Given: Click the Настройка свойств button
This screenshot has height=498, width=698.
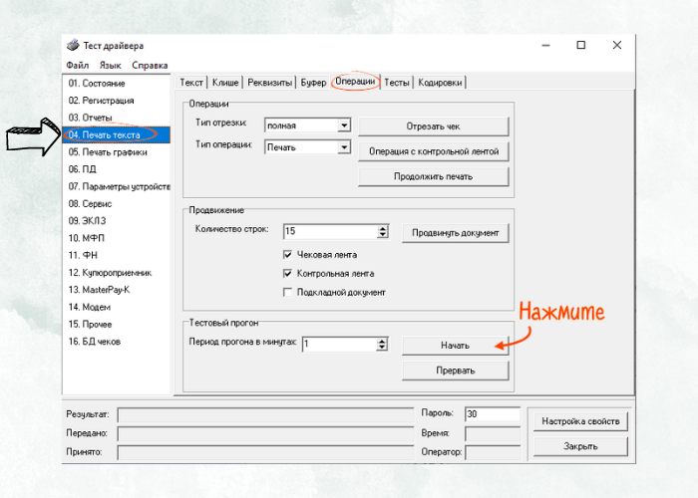Looking at the screenshot, I should (x=580, y=421).
